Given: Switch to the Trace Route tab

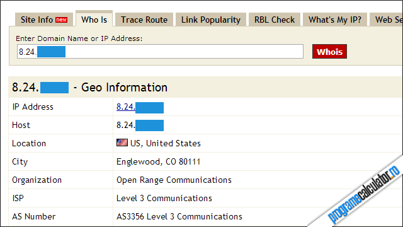Looking at the screenshot, I should point(144,20).
